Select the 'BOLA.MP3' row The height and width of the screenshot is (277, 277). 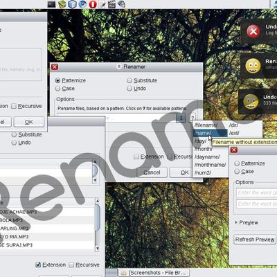47,220
